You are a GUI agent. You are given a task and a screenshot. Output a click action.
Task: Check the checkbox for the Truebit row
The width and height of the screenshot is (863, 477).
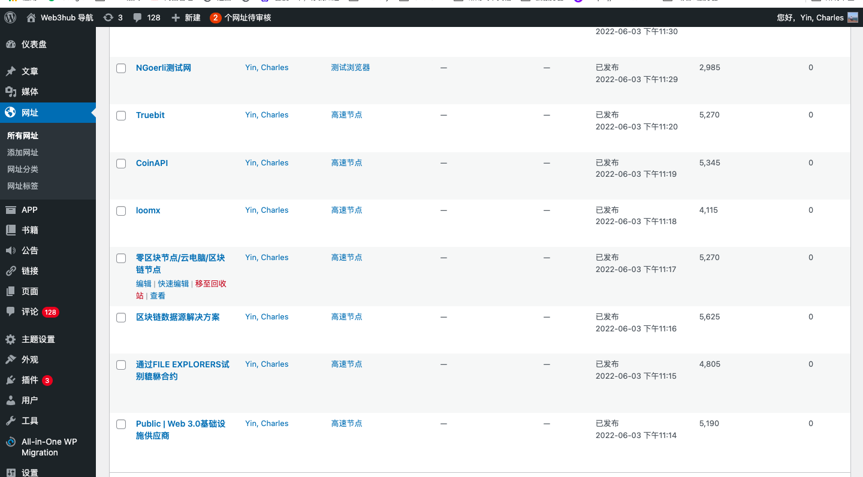click(x=120, y=115)
